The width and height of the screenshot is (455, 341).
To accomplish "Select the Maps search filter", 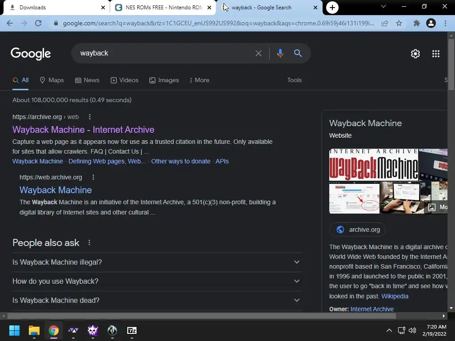I will click(52, 80).
